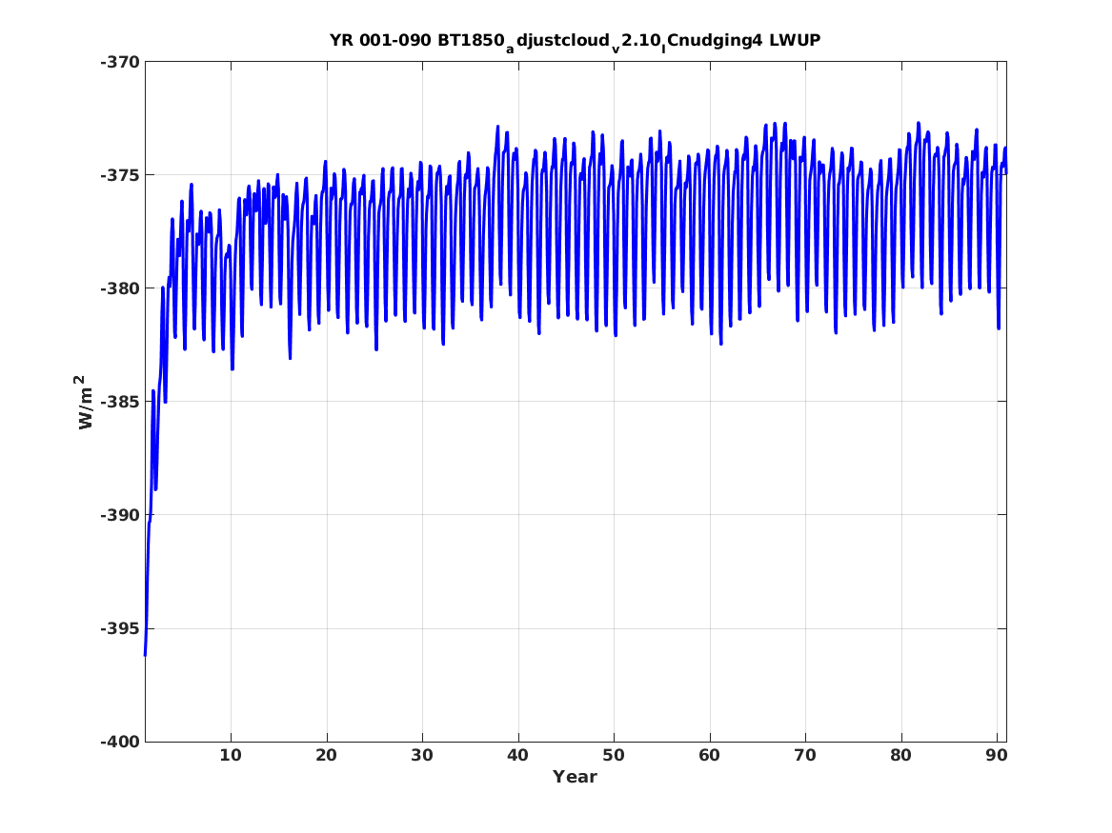Click the x-axis tick label '50'
The width and height of the screenshot is (1112, 833).
click(614, 755)
